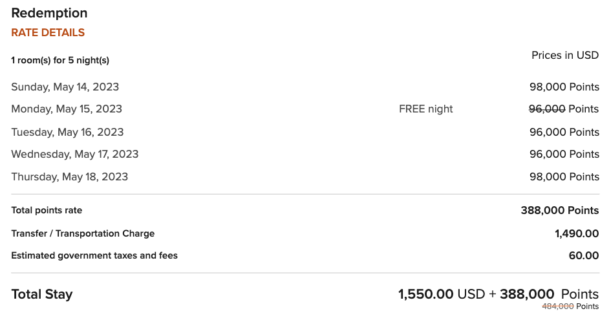Select the Sunday, May 14, 2023 row date
The image size is (611, 320).
click(x=65, y=87)
